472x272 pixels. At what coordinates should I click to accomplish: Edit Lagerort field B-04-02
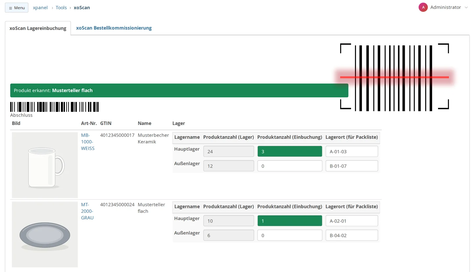[x=352, y=235]
